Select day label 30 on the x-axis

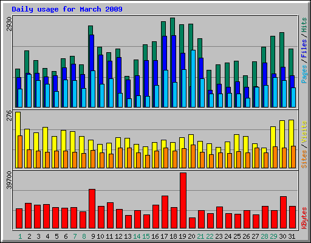coord(282,236)
